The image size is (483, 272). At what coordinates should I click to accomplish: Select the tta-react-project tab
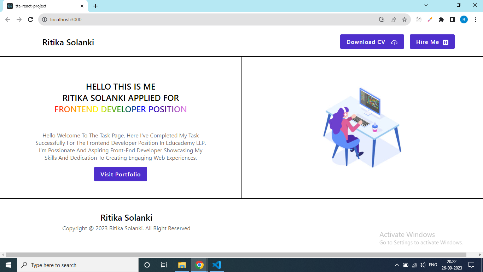click(42, 6)
